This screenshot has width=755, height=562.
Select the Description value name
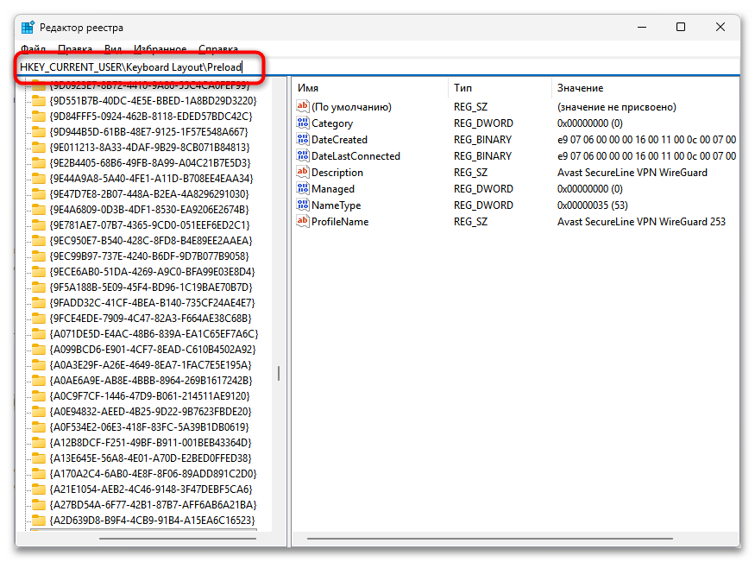click(x=337, y=173)
